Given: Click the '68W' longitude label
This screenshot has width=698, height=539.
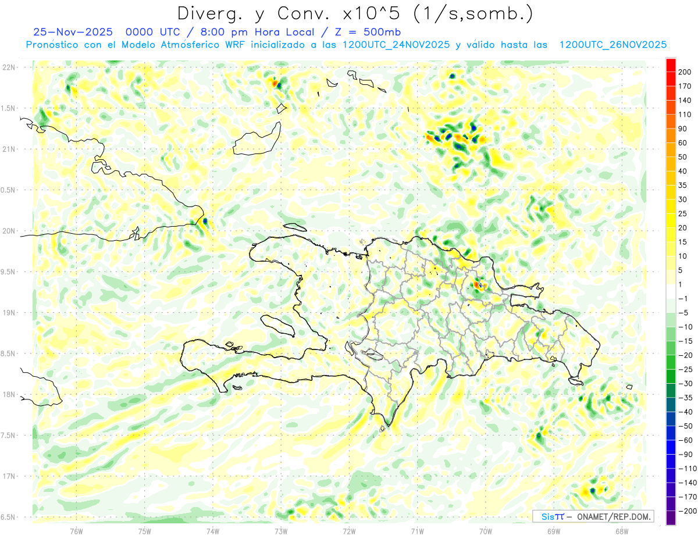Looking at the screenshot, I should (622, 531).
